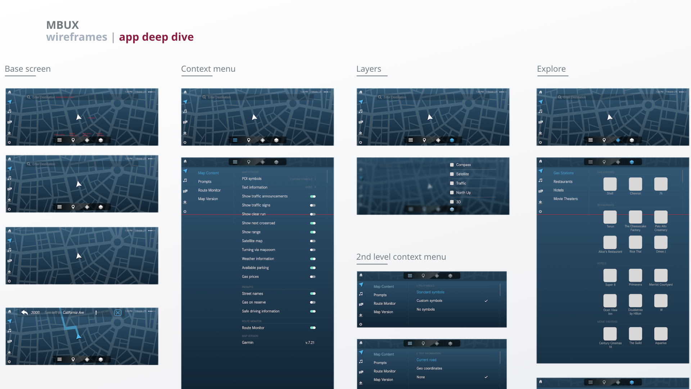Tap location pin icon on California Ave route map
Screen dimensions: 691x389
pyautogui.click(x=73, y=359)
